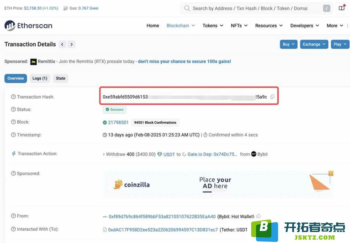The height and width of the screenshot is (243, 350).
Task: Click the help icon beside Sponsored row
Action: click(14, 173)
